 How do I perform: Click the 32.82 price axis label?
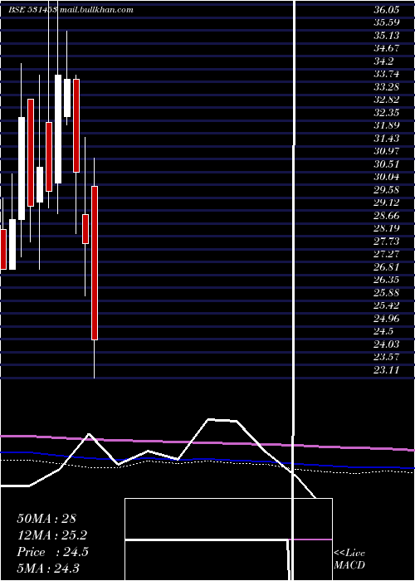(x=387, y=100)
